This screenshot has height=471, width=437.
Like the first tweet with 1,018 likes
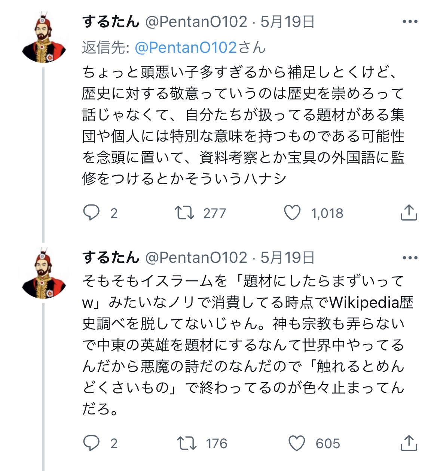point(292,213)
